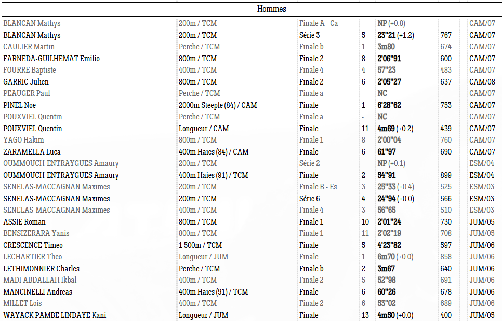Click category CAM/08
The image size is (502, 321).
(x=482, y=82)
